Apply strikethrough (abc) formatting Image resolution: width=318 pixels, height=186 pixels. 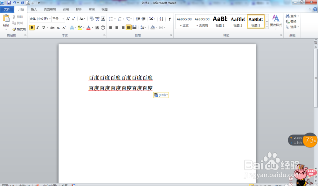52,28
